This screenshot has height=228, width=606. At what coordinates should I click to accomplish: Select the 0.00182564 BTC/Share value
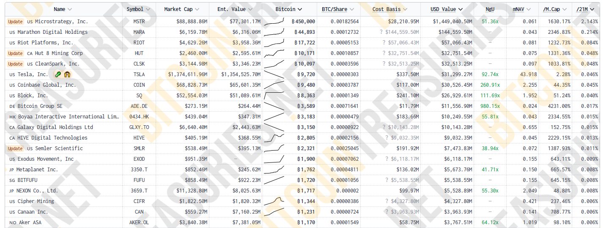pos(345,22)
